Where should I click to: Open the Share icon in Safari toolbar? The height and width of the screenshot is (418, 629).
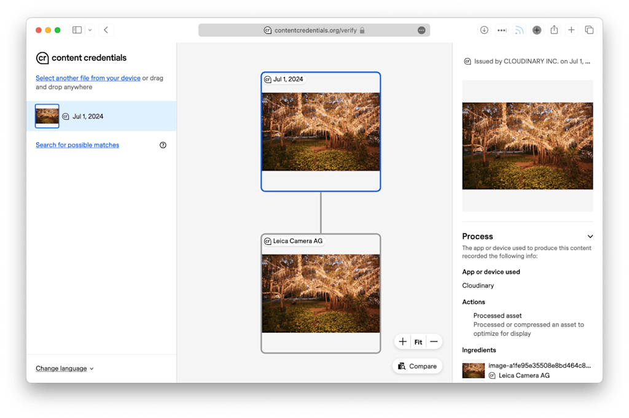(x=554, y=29)
